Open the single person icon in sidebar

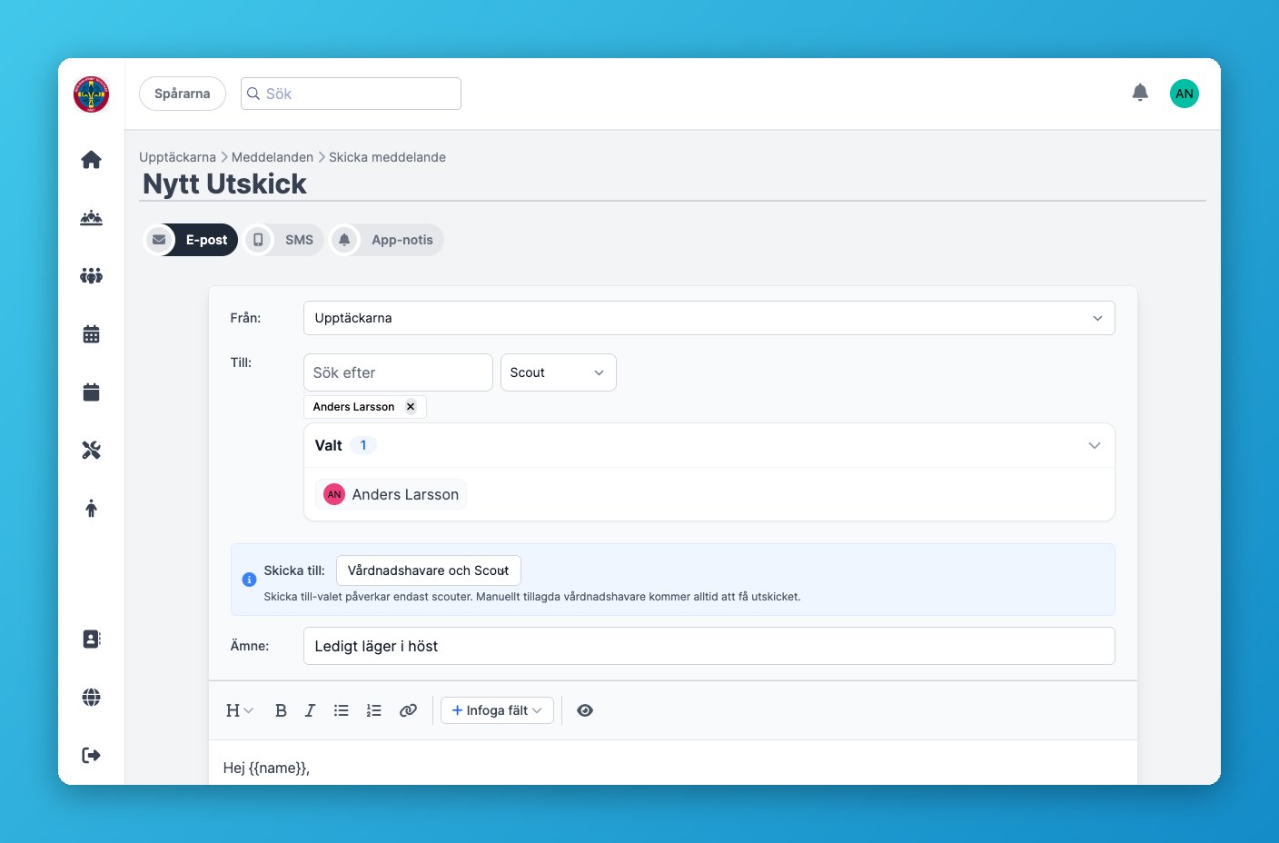pos(91,509)
